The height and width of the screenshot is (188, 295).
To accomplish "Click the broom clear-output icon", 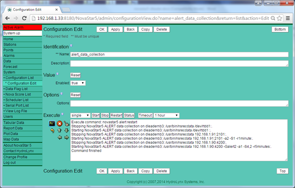I will point(67,123).
